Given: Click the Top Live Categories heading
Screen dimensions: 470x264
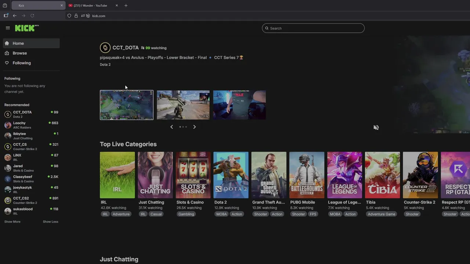Looking at the screenshot, I should tap(128, 144).
